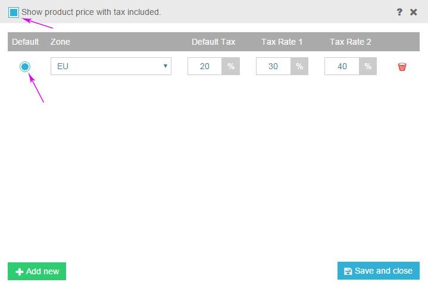Open the help question mark icon
The width and height of the screenshot is (428, 285).
pyautogui.click(x=399, y=12)
